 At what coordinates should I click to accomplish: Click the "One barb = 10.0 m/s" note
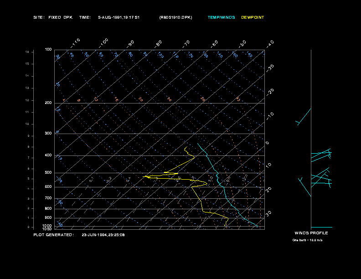coord(307,240)
